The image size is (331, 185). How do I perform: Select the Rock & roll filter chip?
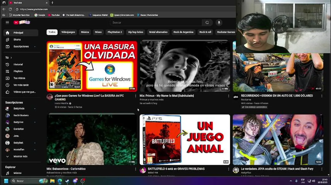pos(205,32)
